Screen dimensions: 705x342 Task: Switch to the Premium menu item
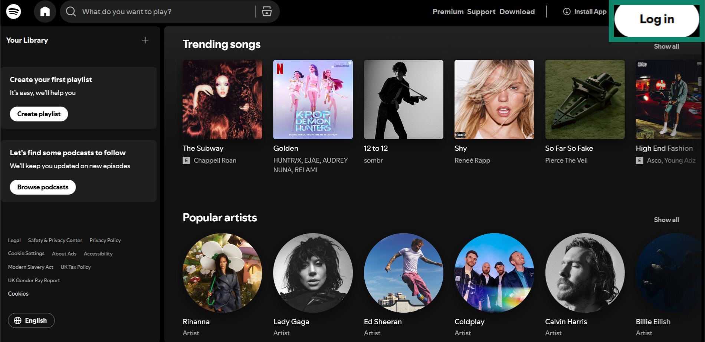[448, 12]
